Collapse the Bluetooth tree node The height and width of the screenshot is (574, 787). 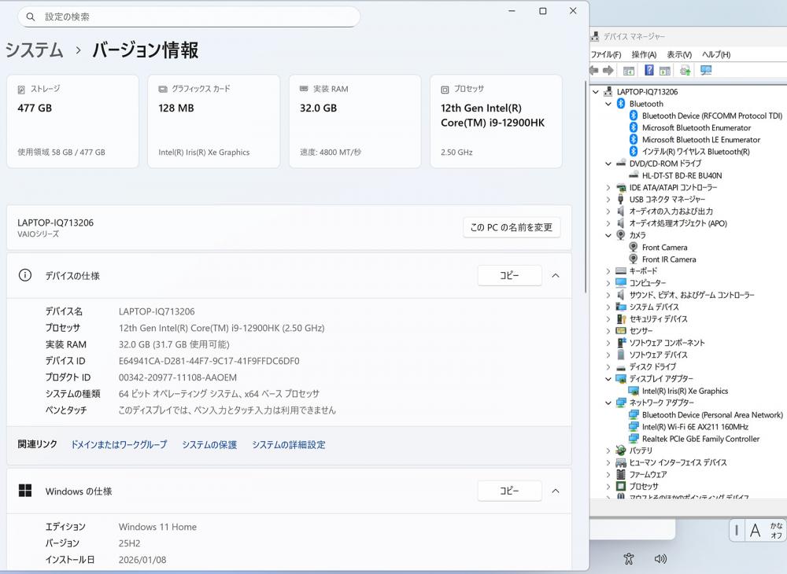(608, 104)
